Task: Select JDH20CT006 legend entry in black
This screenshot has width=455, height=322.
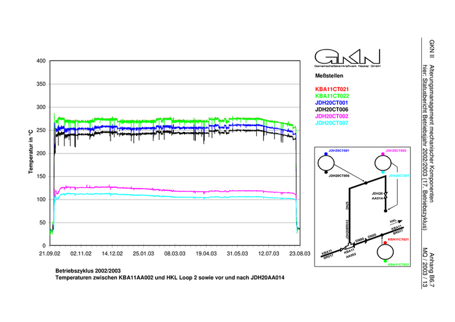Action: coord(331,109)
